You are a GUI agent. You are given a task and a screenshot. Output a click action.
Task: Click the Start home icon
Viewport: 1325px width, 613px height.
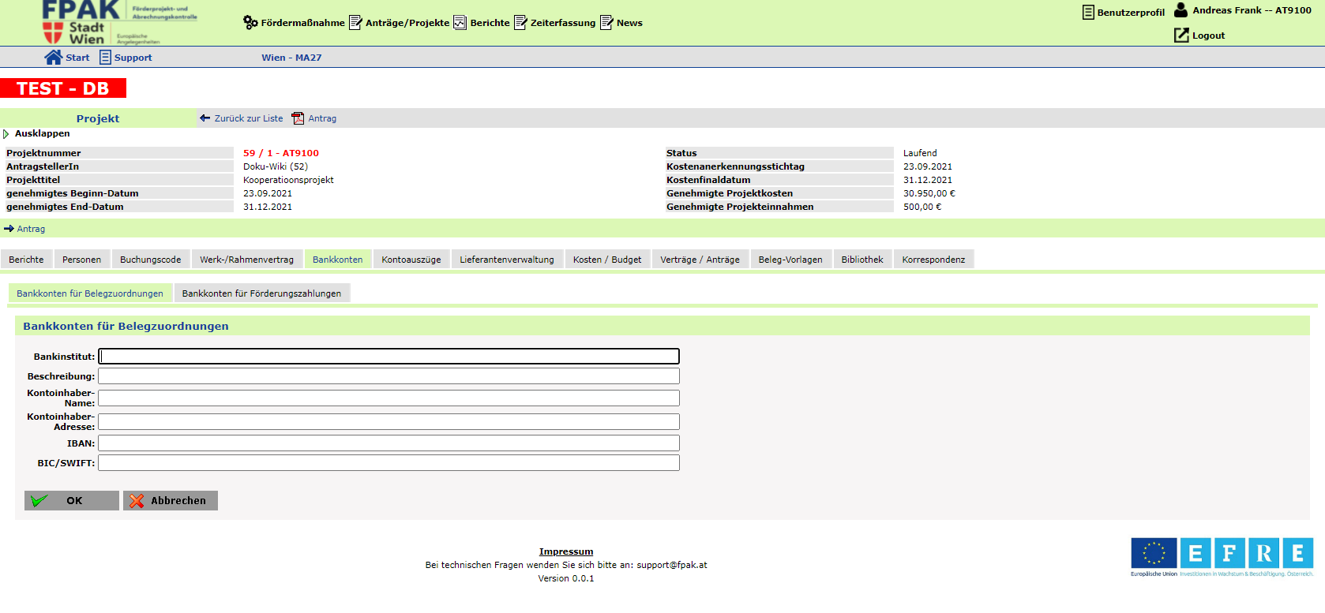[x=53, y=57]
